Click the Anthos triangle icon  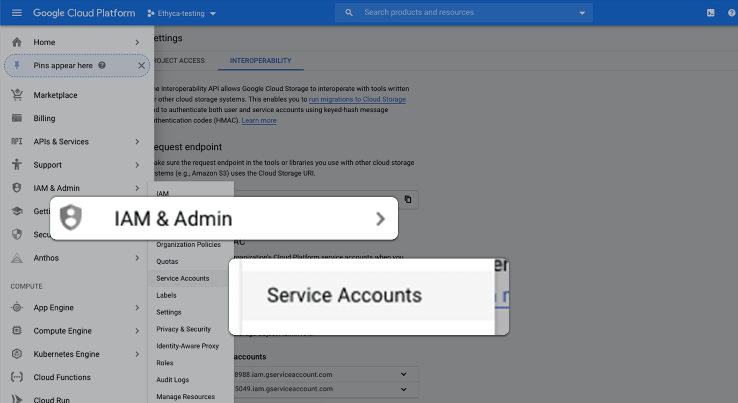coord(17,257)
